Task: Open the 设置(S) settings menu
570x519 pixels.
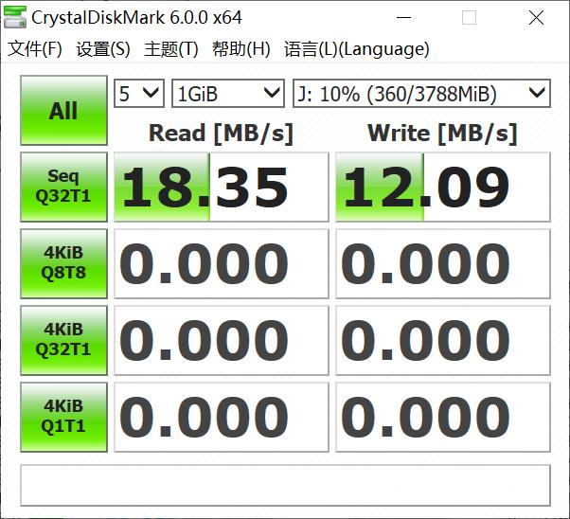Action: tap(103, 49)
